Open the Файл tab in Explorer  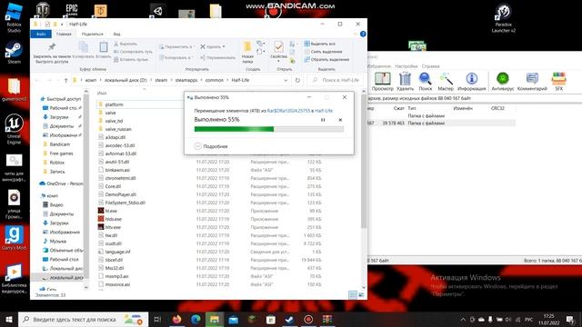click(41, 35)
